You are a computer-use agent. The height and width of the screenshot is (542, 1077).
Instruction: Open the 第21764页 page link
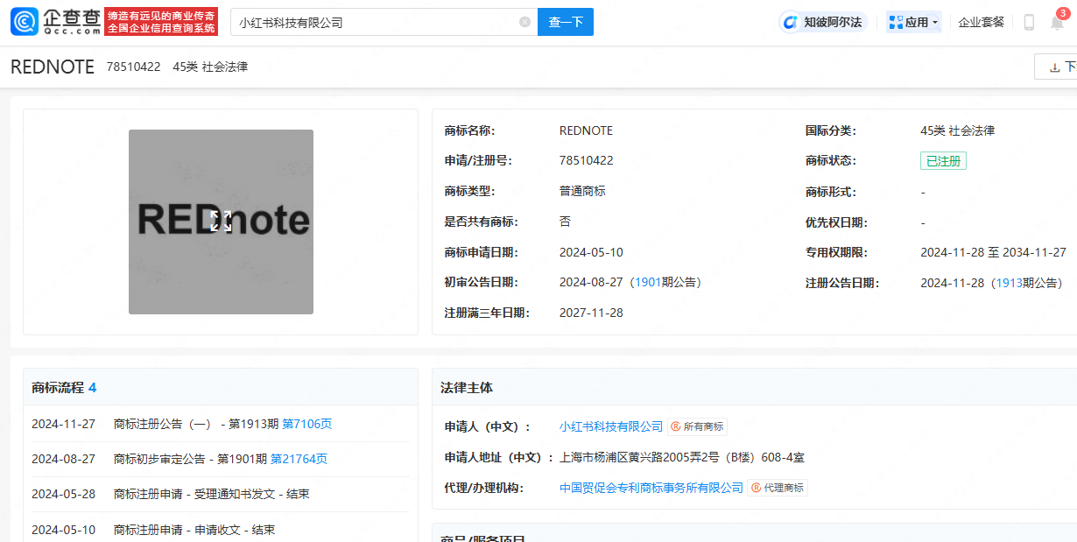[299, 459]
